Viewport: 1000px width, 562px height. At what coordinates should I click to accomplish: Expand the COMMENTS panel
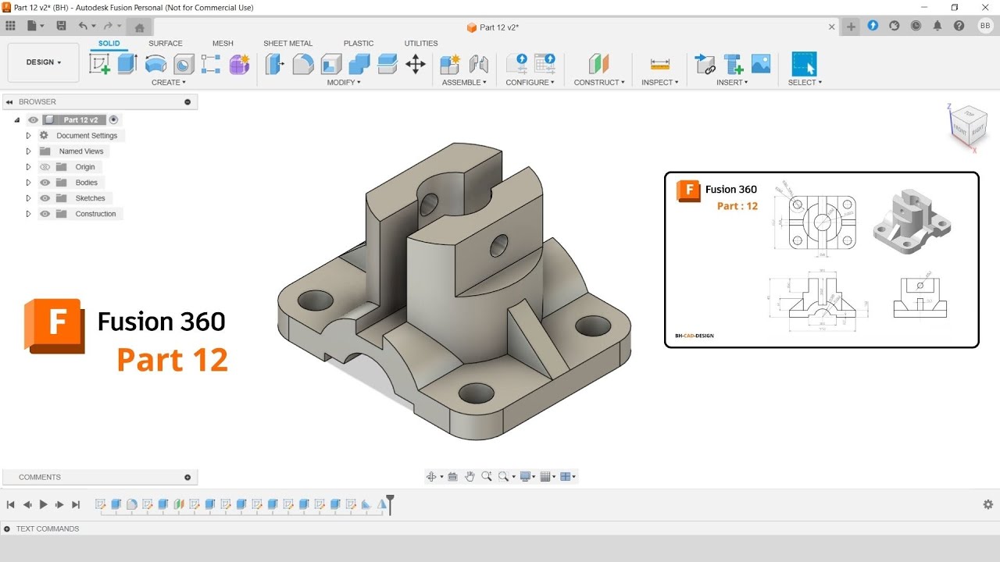point(187,477)
